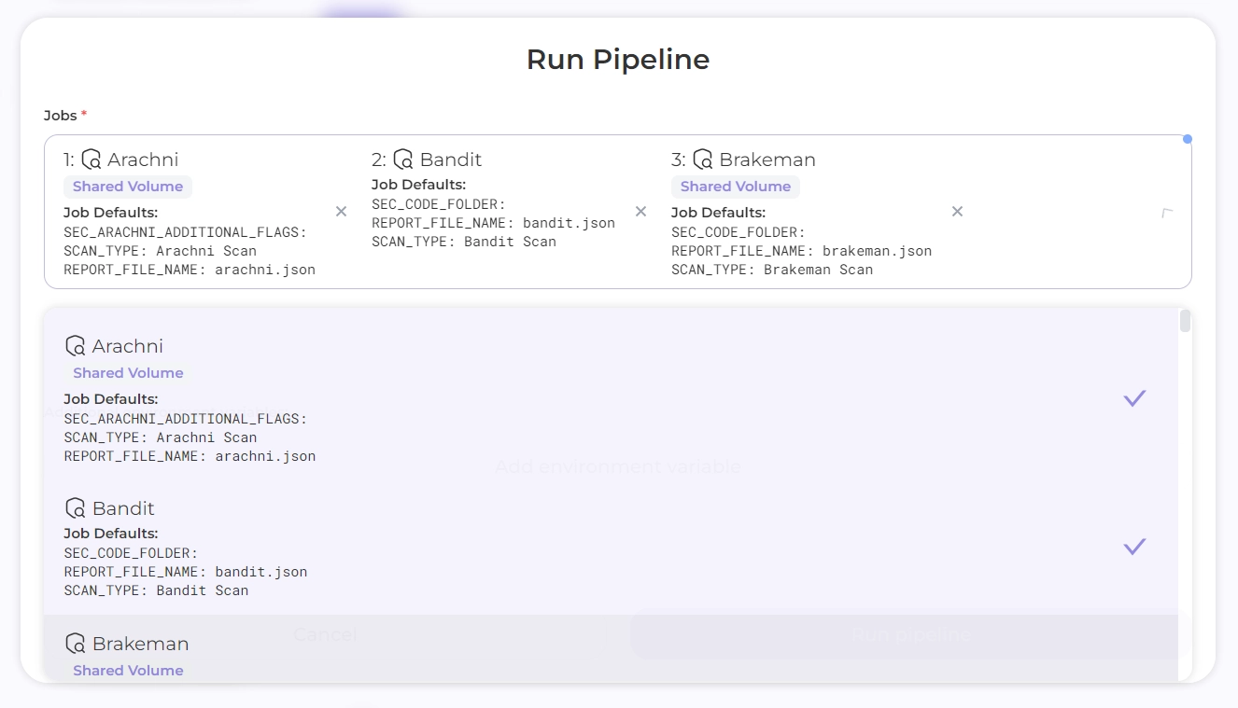Image resolution: width=1238 pixels, height=708 pixels.
Task: Click the Shared Volume tag on Brakeman chip
Action: [x=735, y=187]
